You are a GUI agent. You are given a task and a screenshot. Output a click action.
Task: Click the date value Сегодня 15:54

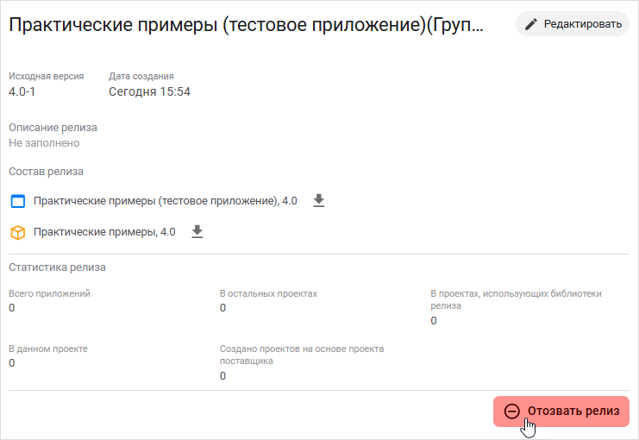coord(149,91)
